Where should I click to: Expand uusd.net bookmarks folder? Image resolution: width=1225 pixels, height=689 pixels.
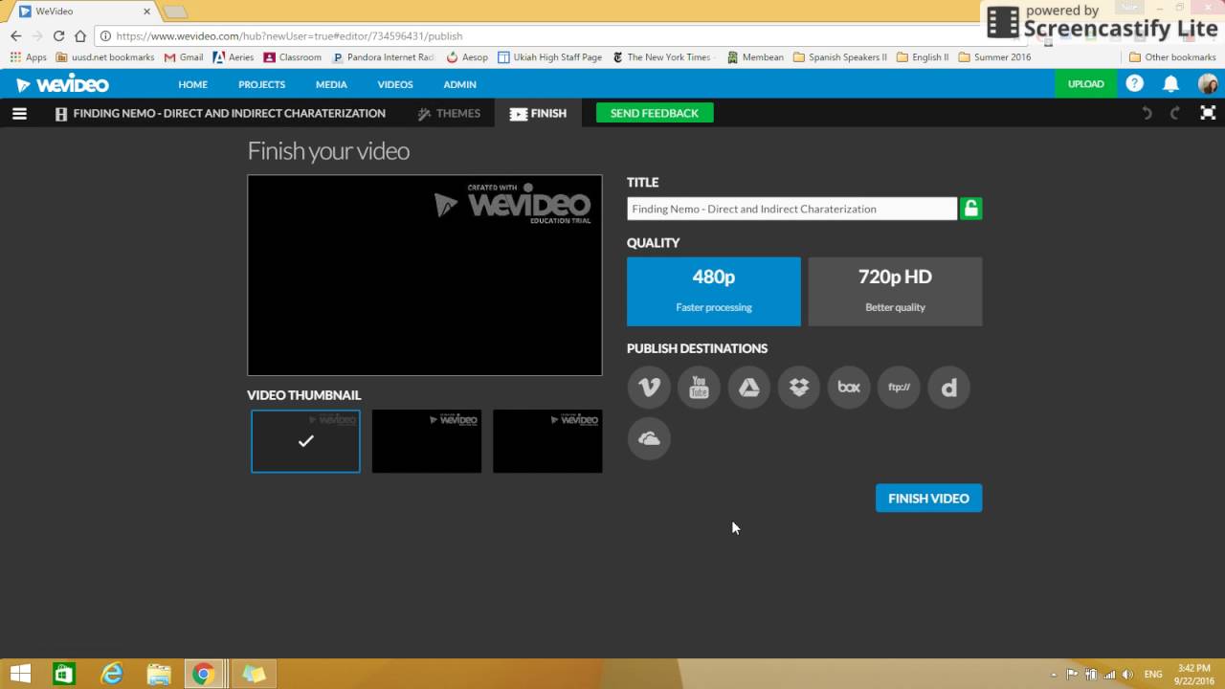[105, 57]
